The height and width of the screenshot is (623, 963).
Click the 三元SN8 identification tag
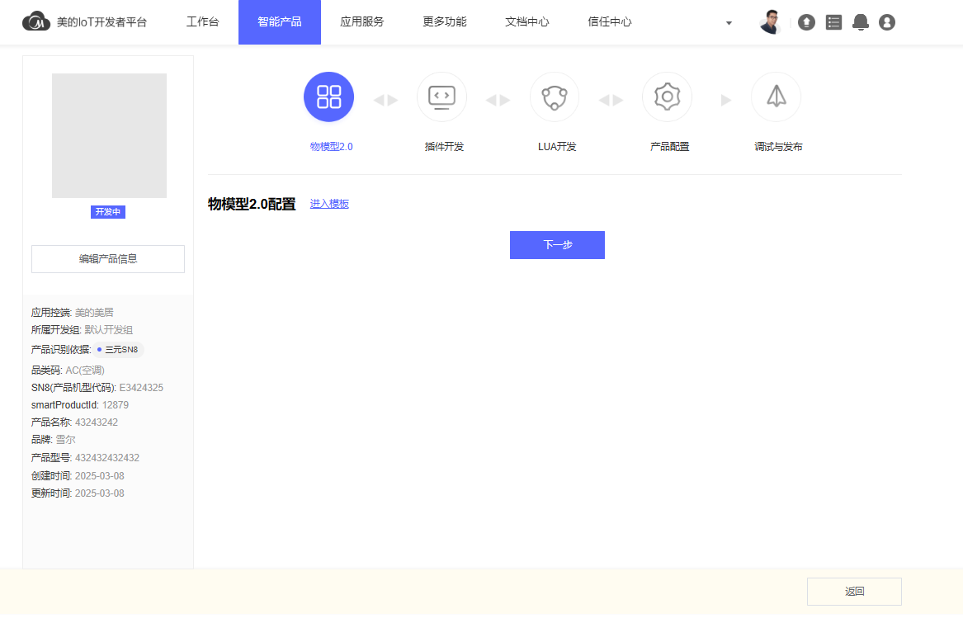tap(118, 350)
